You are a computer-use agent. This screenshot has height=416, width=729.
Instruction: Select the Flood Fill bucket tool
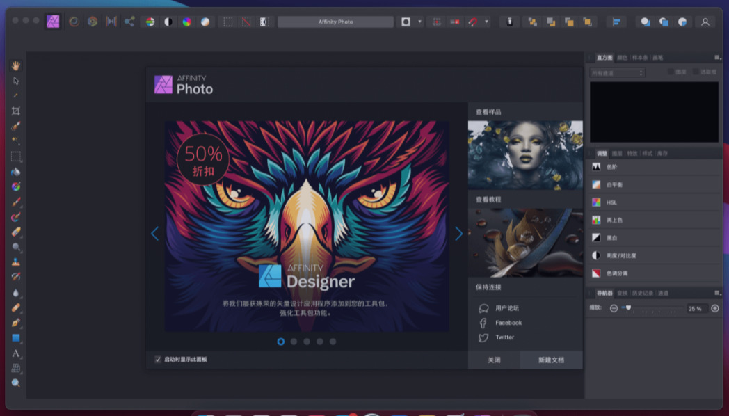click(x=16, y=172)
